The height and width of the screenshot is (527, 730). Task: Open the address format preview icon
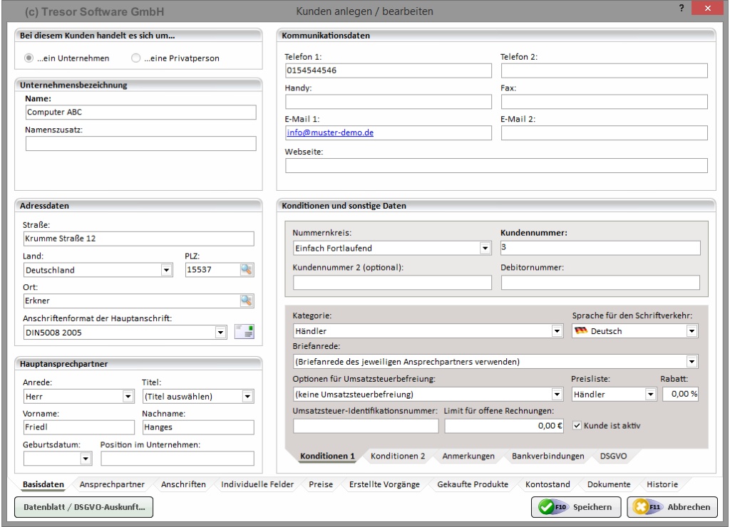coord(244,332)
